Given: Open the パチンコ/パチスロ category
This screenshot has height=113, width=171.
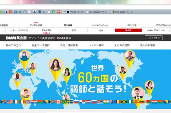Looking at the screenshot, I should pos(19,30).
